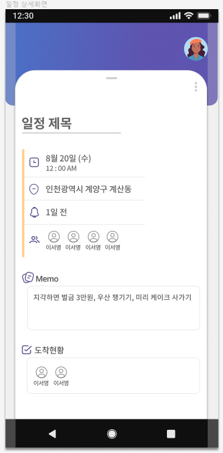
Task: Tap the participants group icon
Action: click(x=35, y=239)
